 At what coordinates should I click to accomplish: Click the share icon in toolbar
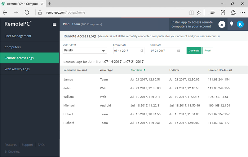click(233, 12)
